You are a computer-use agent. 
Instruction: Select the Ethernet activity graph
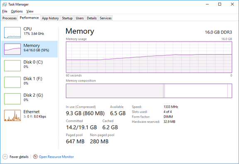pyautogui.click(x=12, y=115)
